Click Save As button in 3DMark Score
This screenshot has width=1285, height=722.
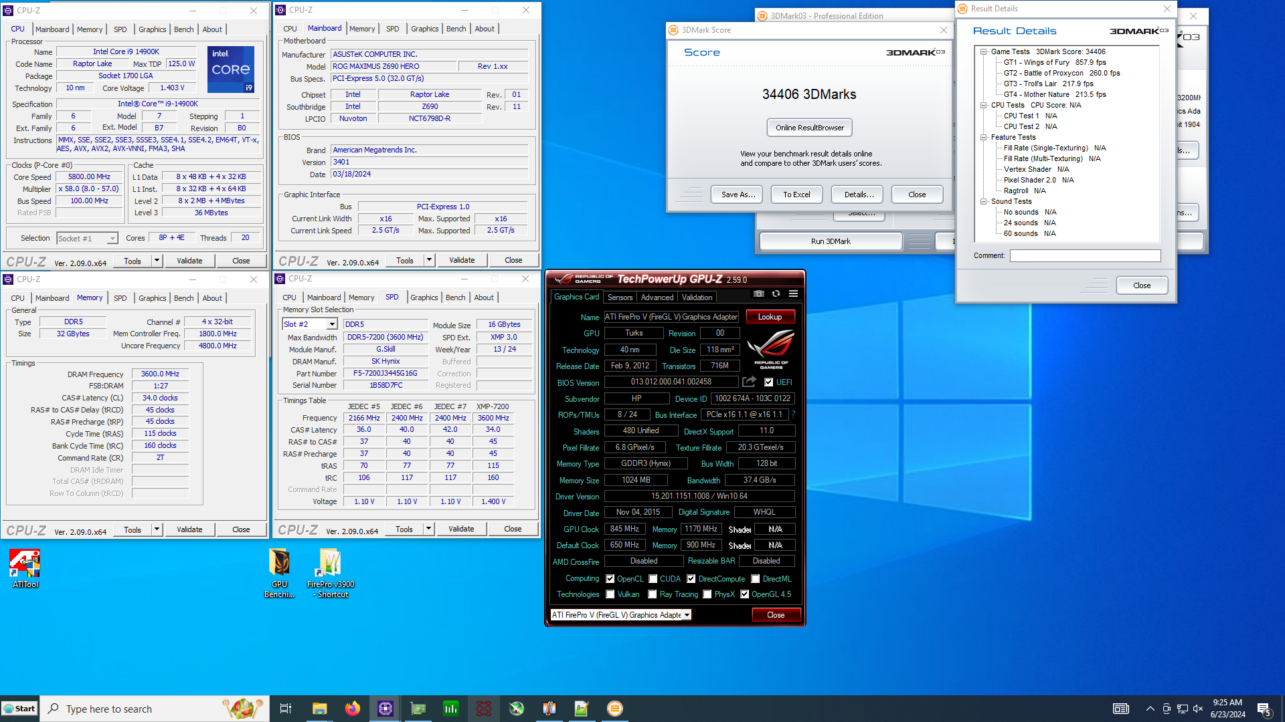[x=738, y=195]
